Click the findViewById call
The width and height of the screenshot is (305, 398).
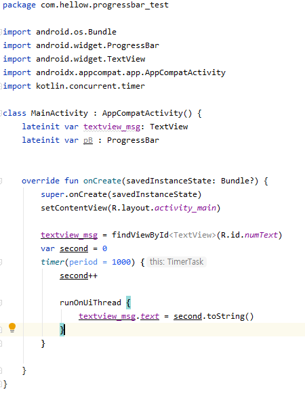pos(140,235)
